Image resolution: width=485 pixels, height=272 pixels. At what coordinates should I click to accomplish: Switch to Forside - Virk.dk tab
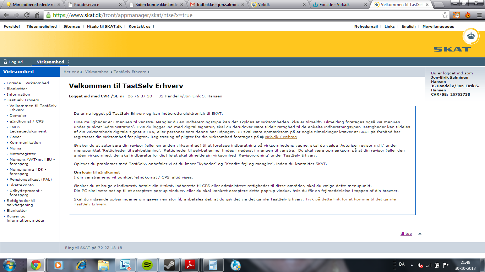coord(339,5)
